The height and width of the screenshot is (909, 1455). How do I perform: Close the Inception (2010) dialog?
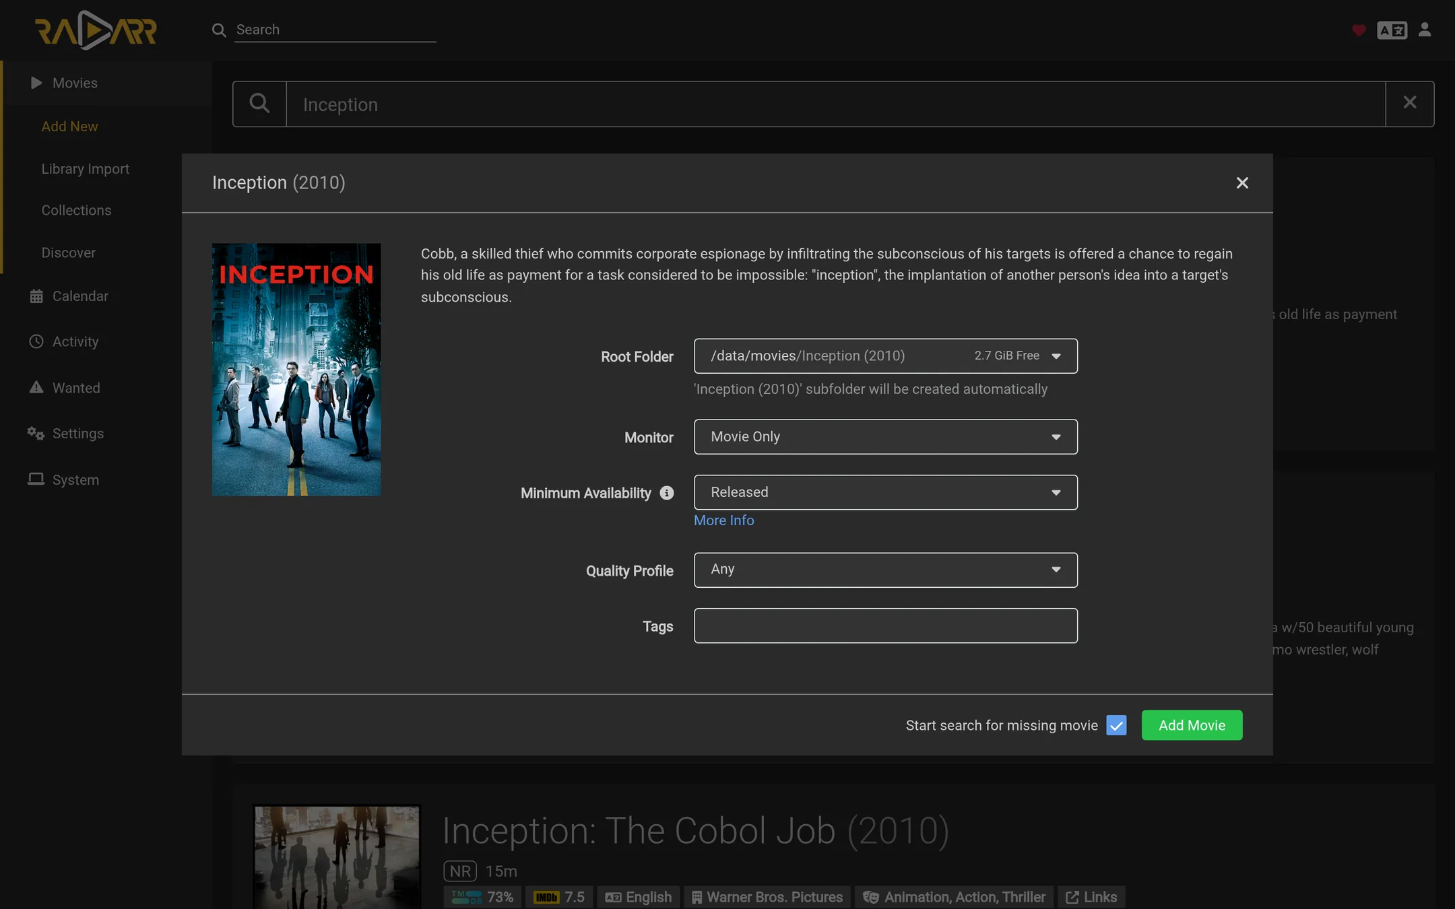click(1242, 183)
